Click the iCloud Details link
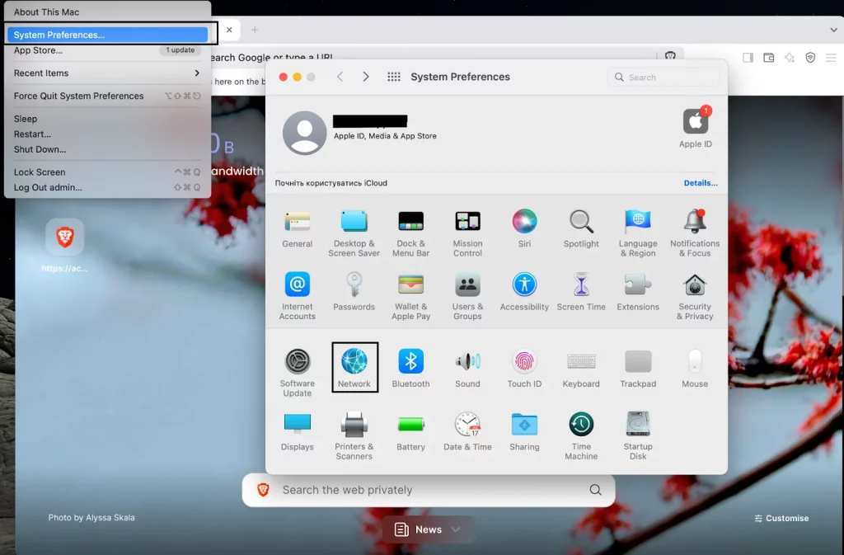The image size is (844, 555). [x=701, y=183]
